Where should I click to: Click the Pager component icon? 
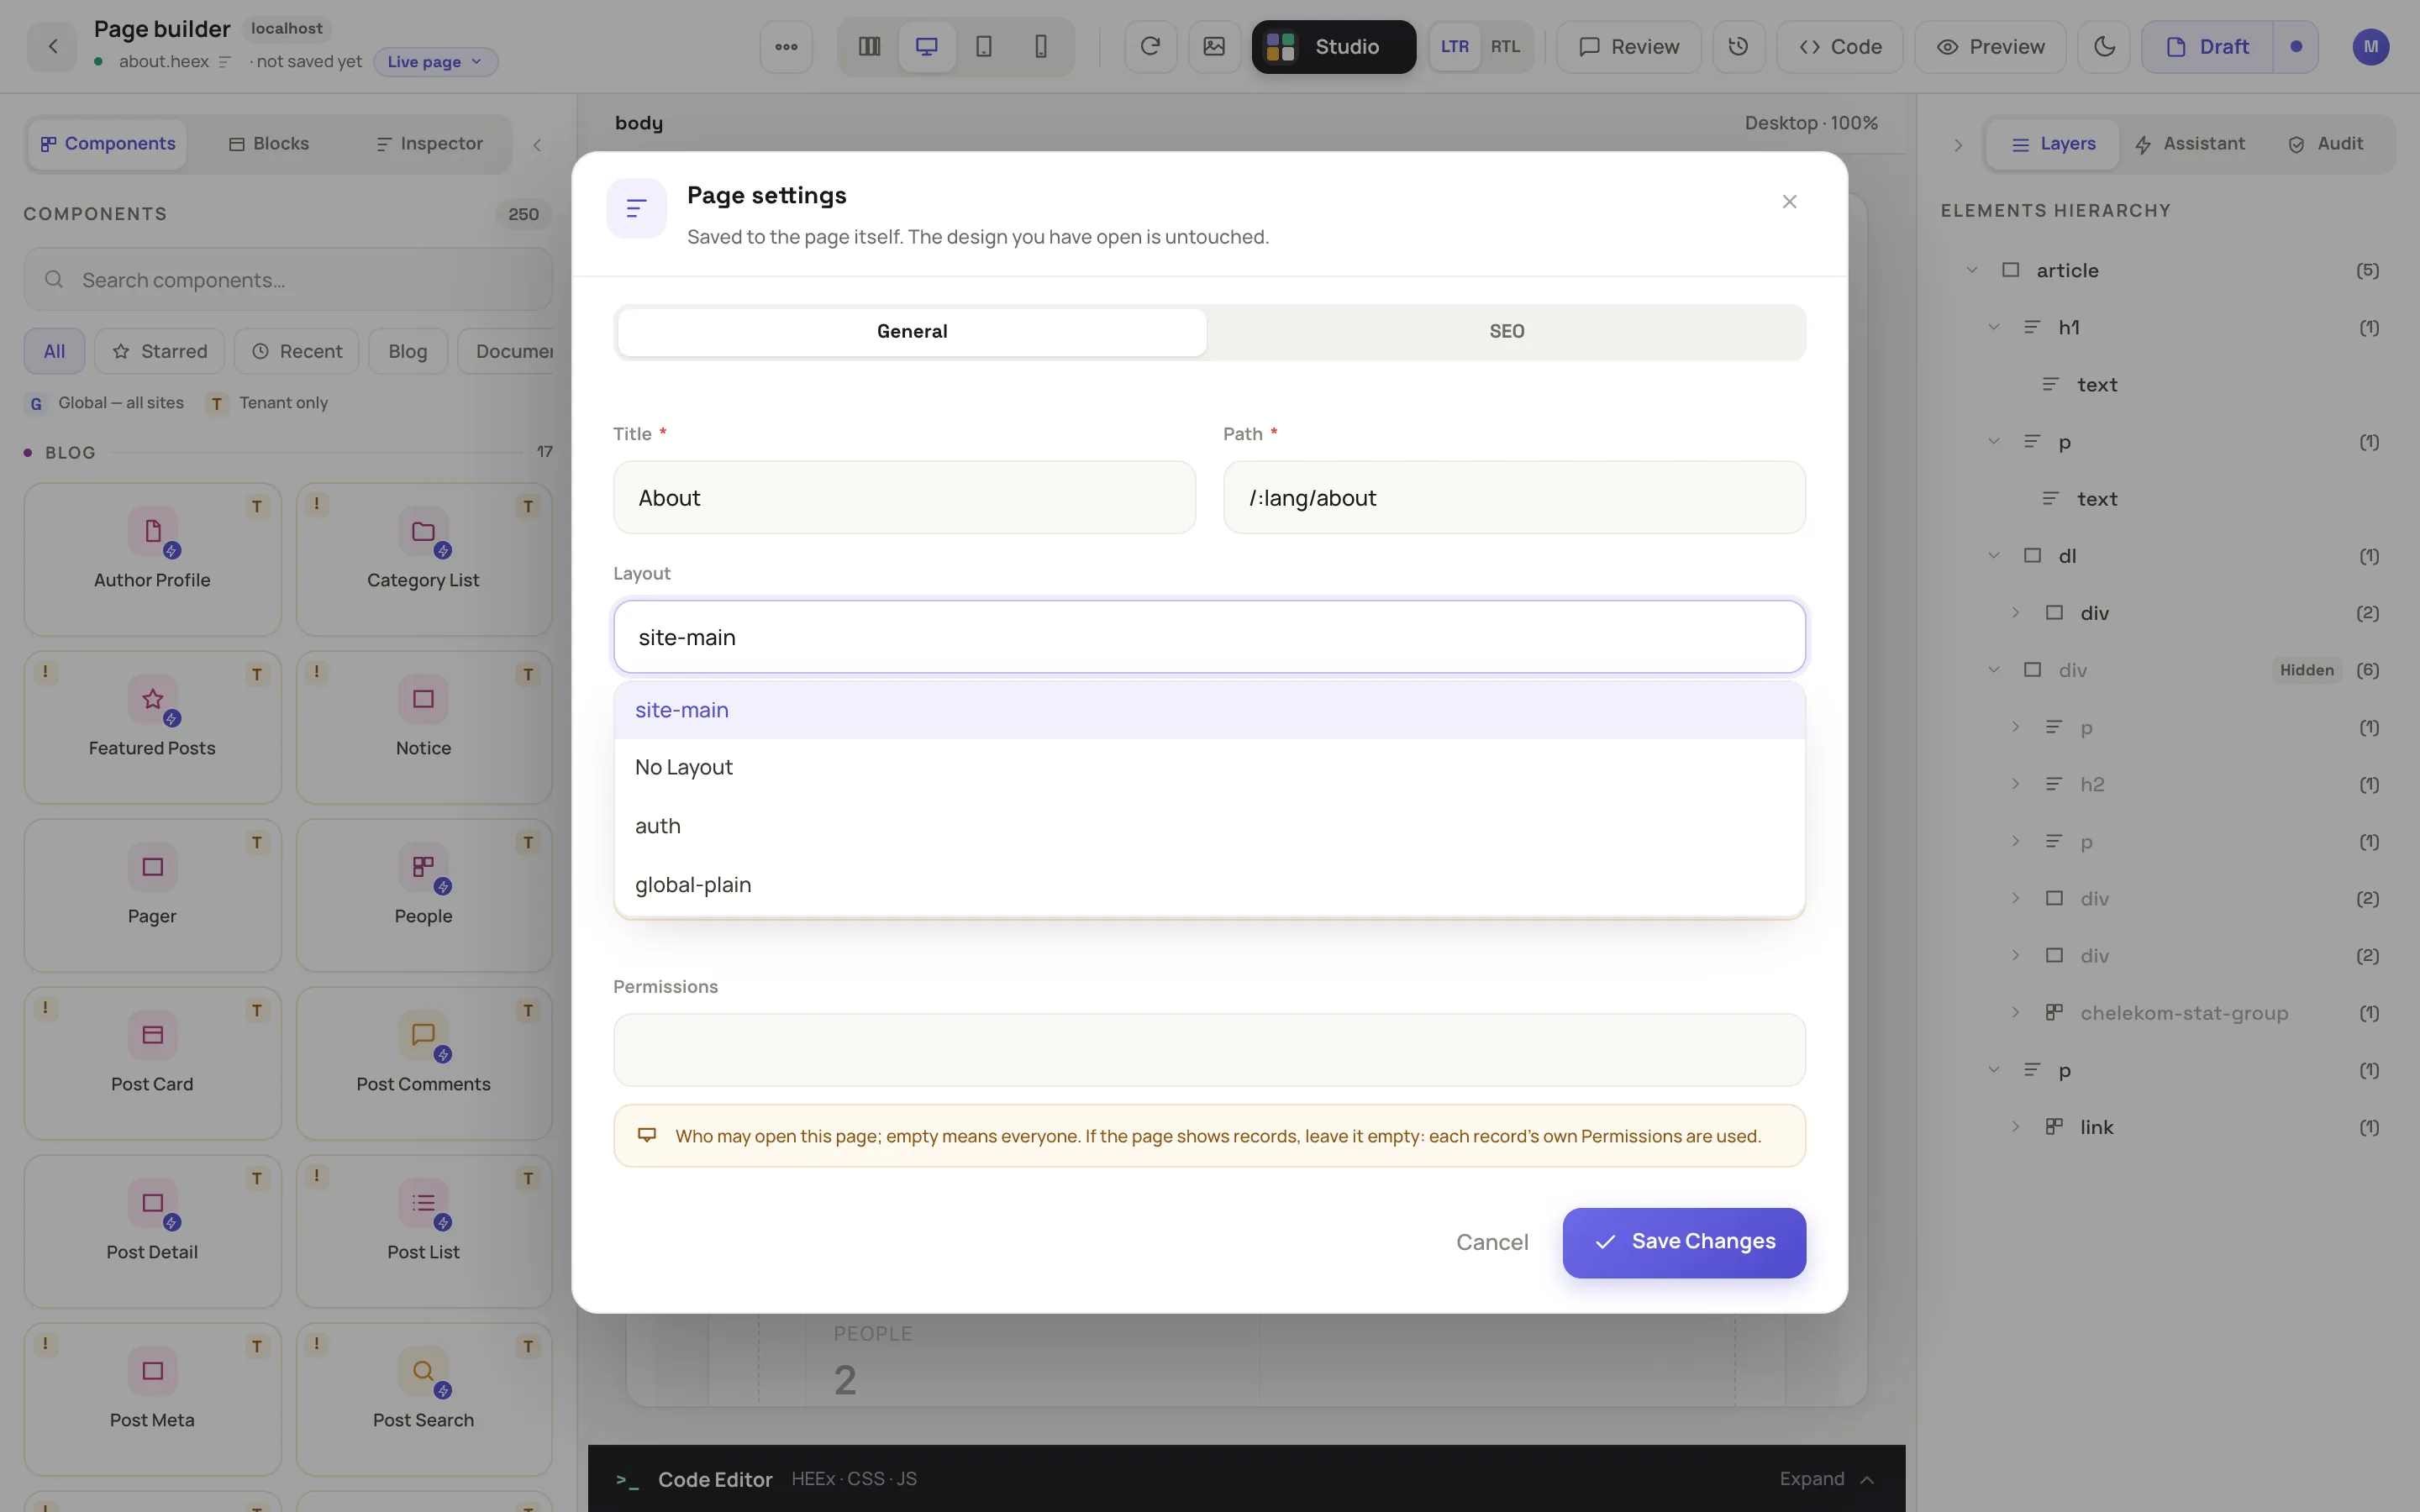153,867
